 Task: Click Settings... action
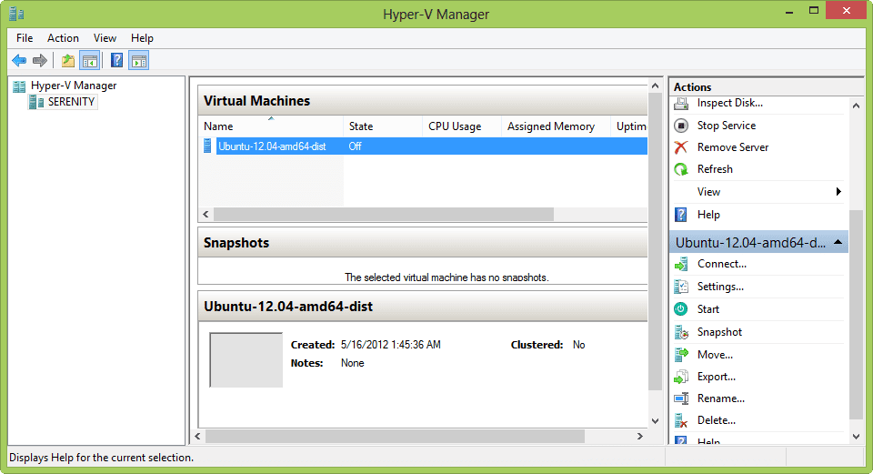pyautogui.click(x=720, y=287)
